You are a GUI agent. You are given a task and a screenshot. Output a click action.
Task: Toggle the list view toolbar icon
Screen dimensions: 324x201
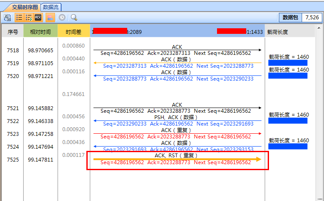point(19,18)
